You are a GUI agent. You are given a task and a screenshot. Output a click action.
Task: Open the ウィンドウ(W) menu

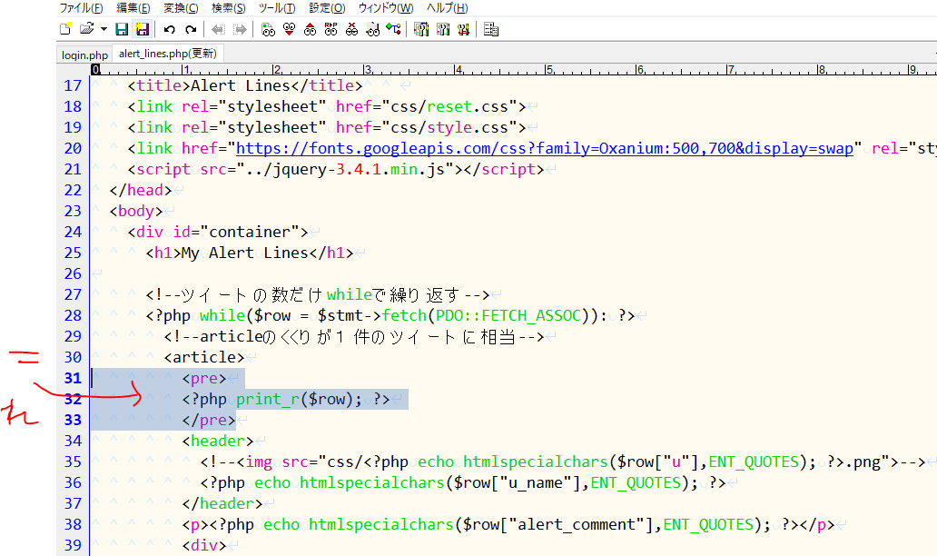coord(386,8)
